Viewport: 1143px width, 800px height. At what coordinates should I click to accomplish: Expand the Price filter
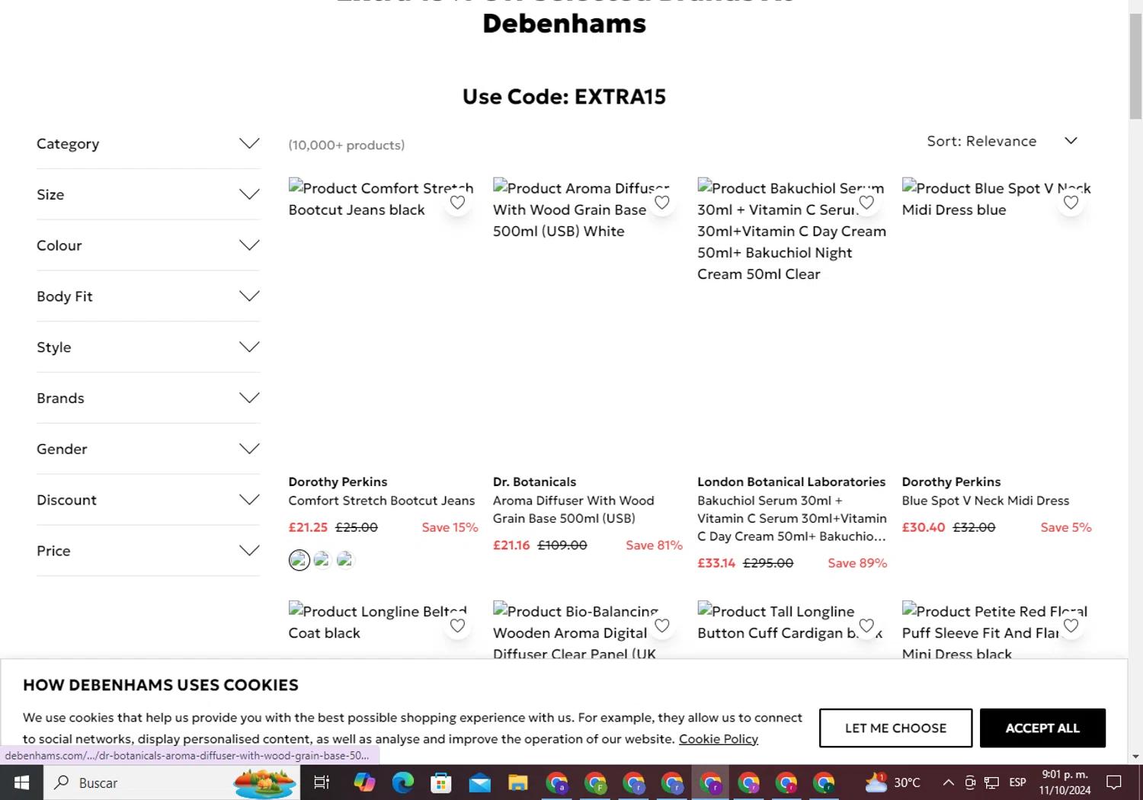click(x=149, y=551)
